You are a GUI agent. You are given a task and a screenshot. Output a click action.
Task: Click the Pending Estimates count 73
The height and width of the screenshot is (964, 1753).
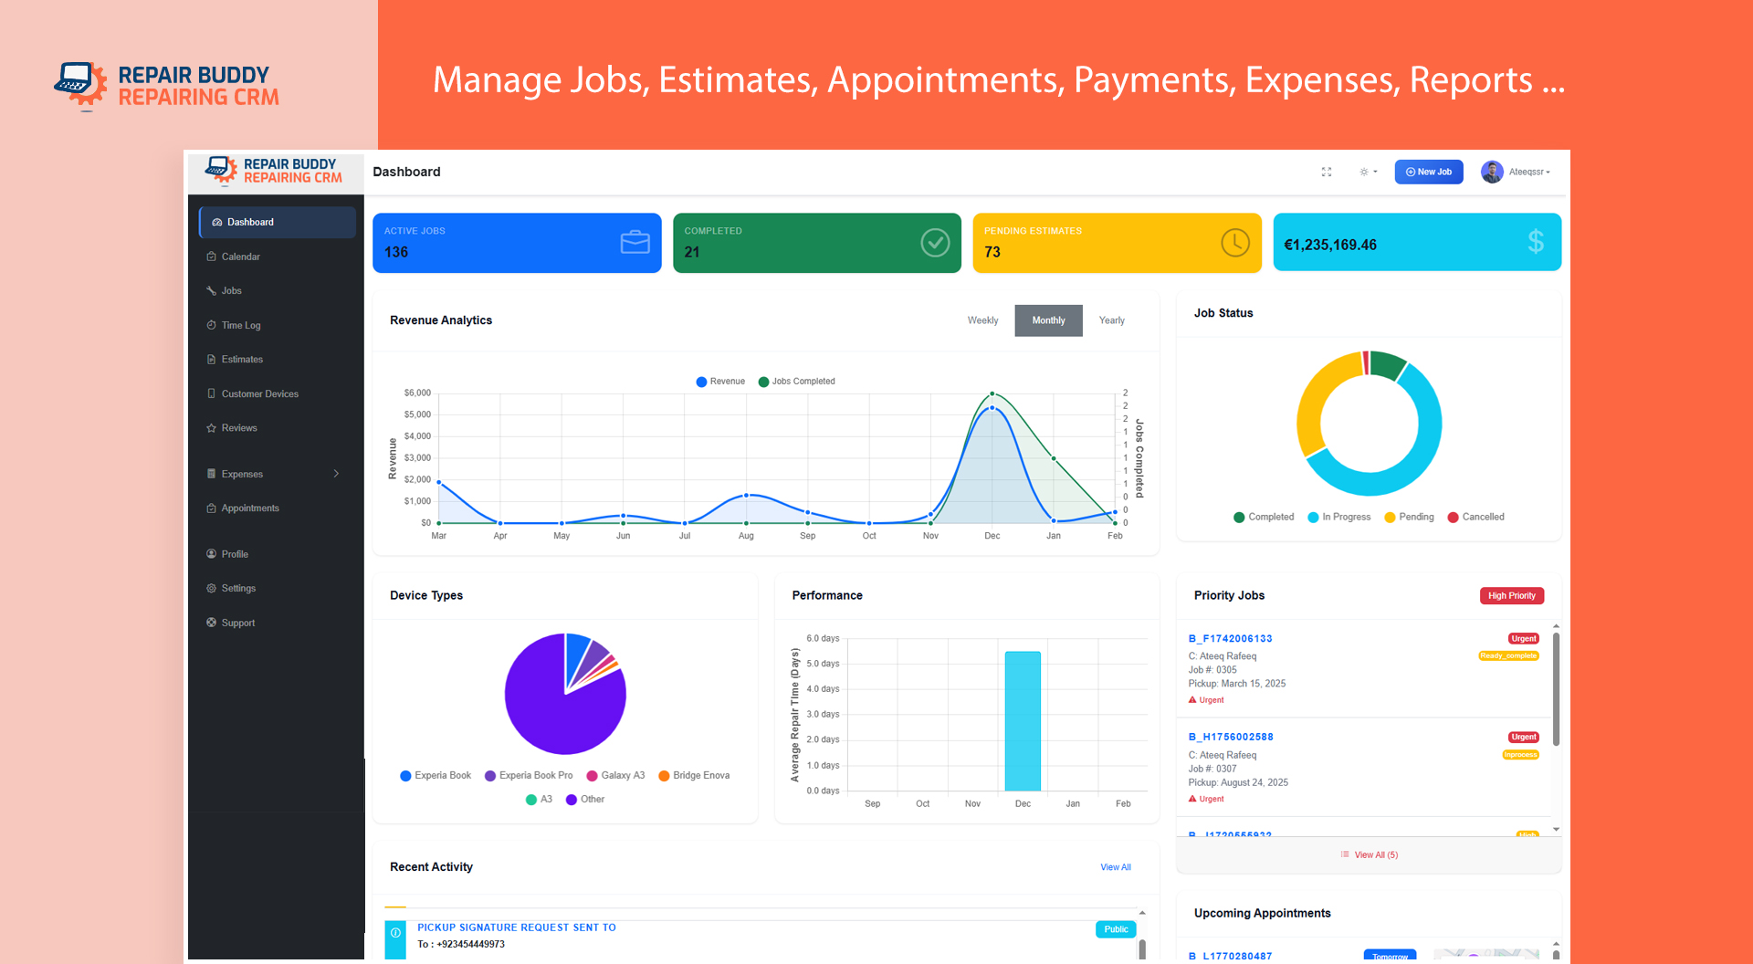click(x=992, y=252)
